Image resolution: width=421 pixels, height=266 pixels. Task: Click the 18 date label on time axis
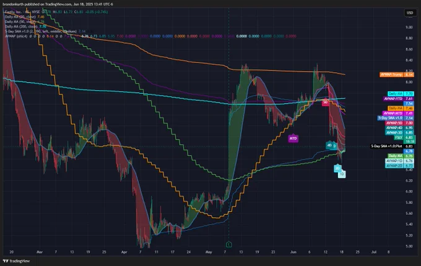click(342, 252)
